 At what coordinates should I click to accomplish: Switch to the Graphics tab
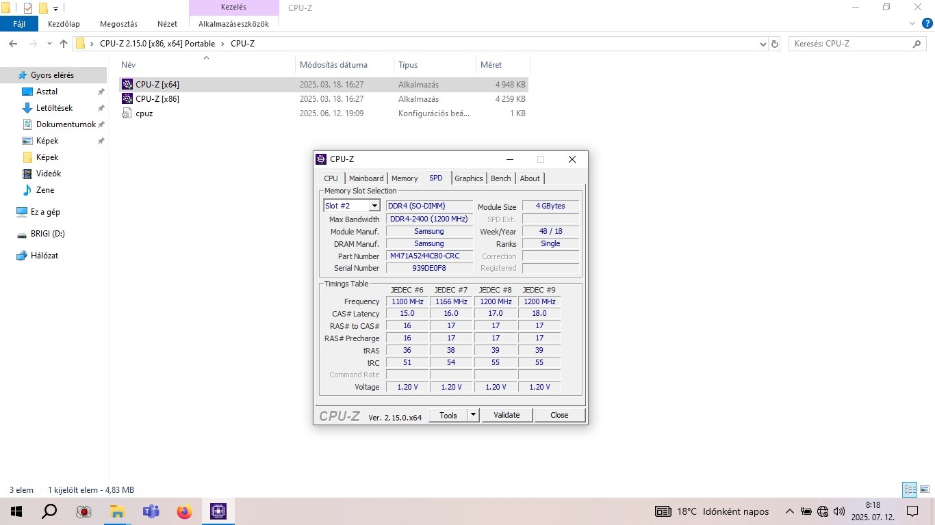pos(469,178)
